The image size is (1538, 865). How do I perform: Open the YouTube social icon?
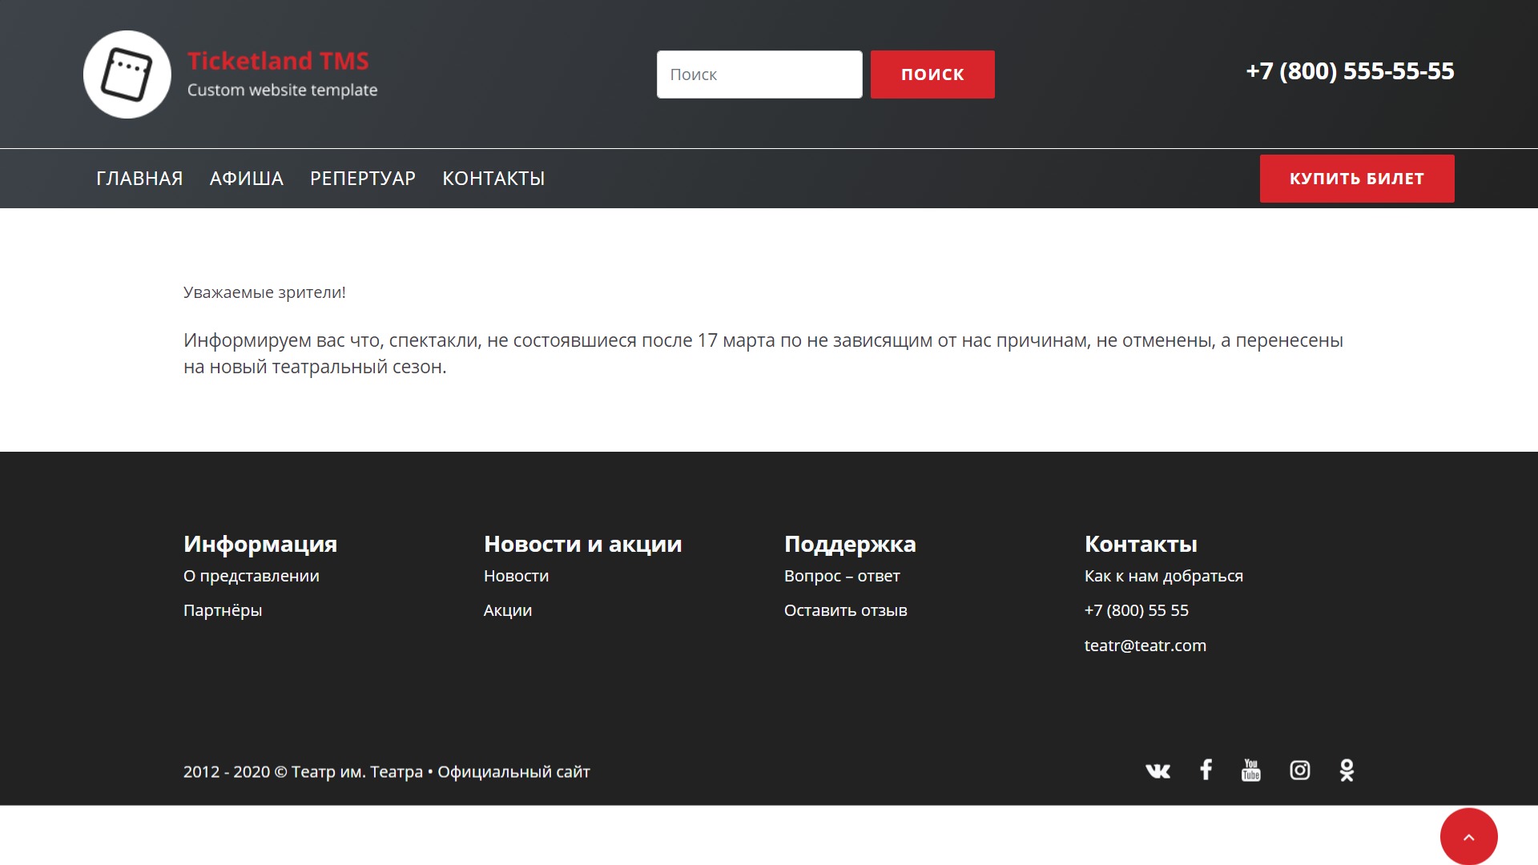(1251, 770)
